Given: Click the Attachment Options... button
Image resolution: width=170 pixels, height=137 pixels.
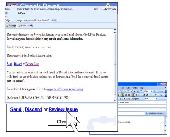Looking at the screenshot, I should point(155,113).
